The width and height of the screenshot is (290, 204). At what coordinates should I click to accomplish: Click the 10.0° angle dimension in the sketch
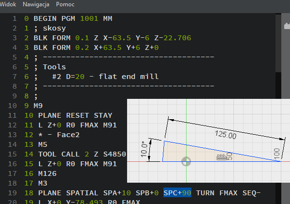point(144,149)
